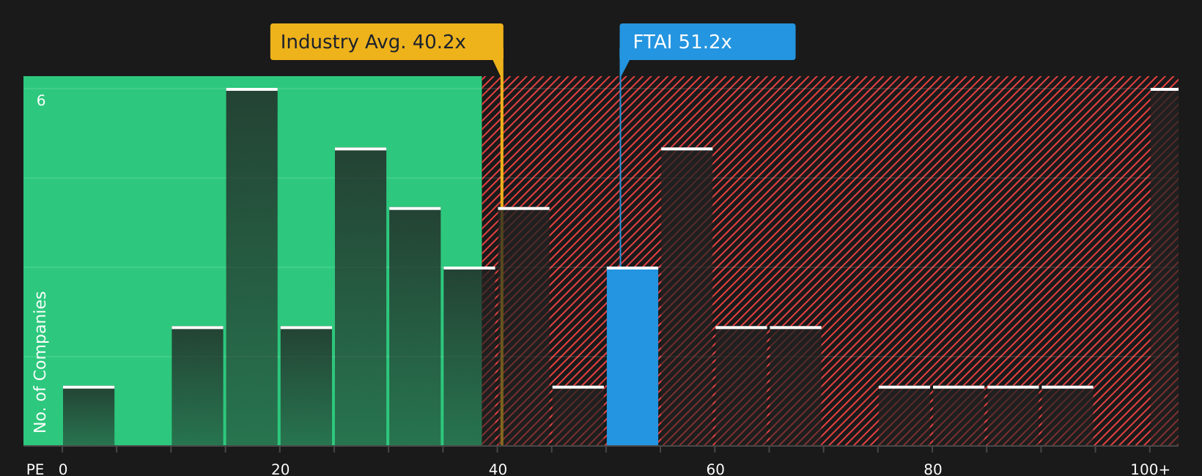Click the six-company bar for PE 15 to 20
Screen dimensions: 1202x476
[x=252, y=267]
